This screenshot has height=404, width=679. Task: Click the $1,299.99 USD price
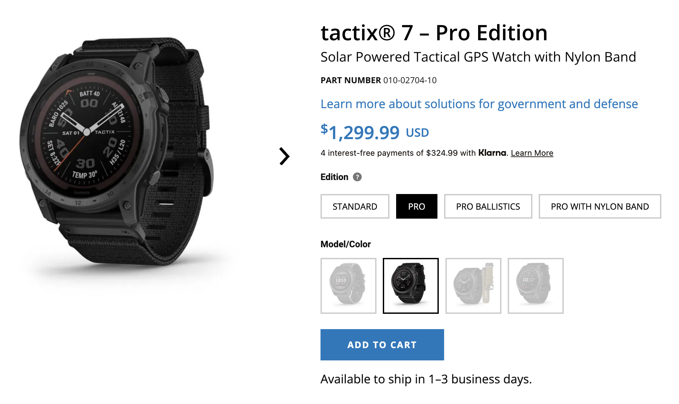[374, 132]
